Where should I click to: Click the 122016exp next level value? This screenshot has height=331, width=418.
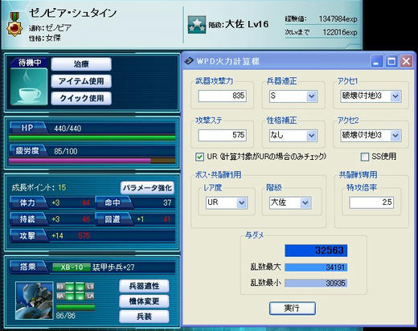[340, 32]
